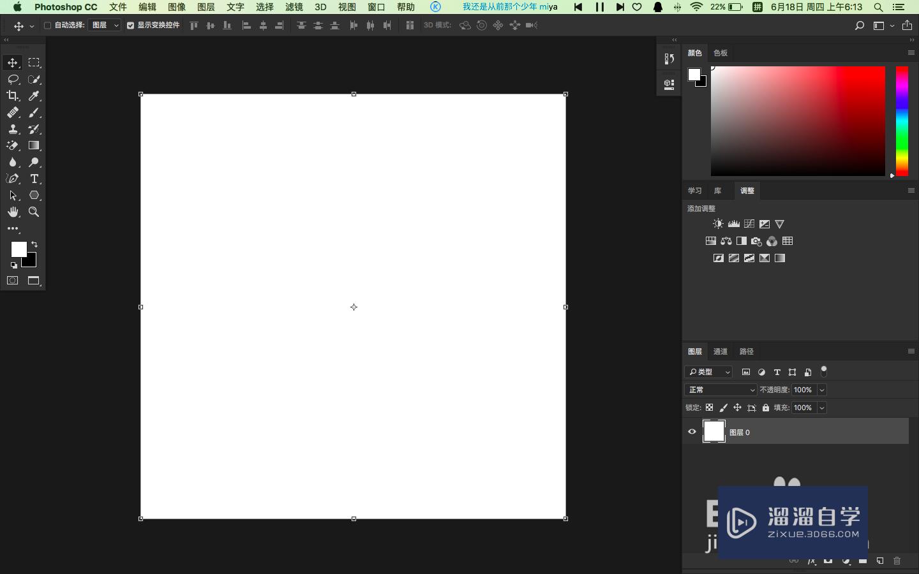Image resolution: width=919 pixels, height=574 pixels.
Task: Click the search icon in options bar
Action: pyautogui.click(x=860, y=26)
